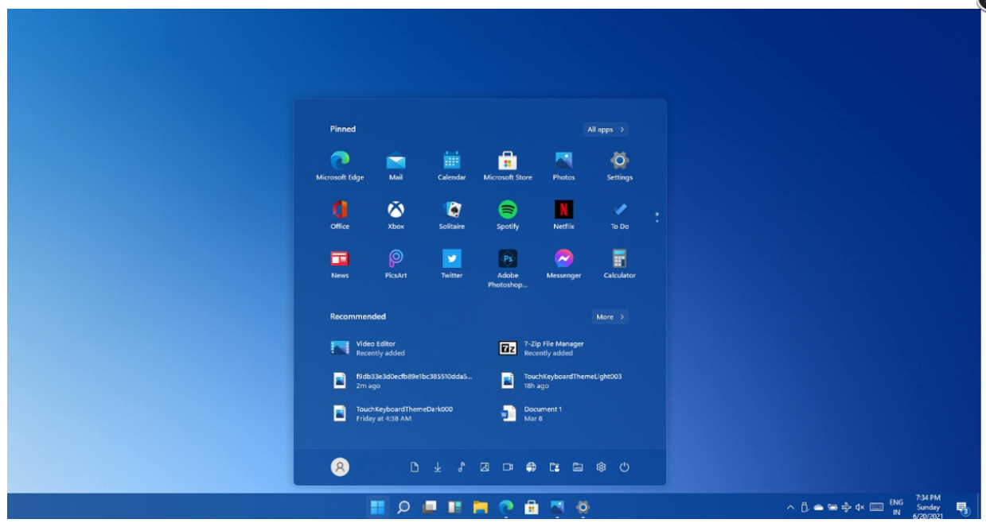986x523 pixels.
Task: Open Video Editor from Recommended
Action: (376, 348)
